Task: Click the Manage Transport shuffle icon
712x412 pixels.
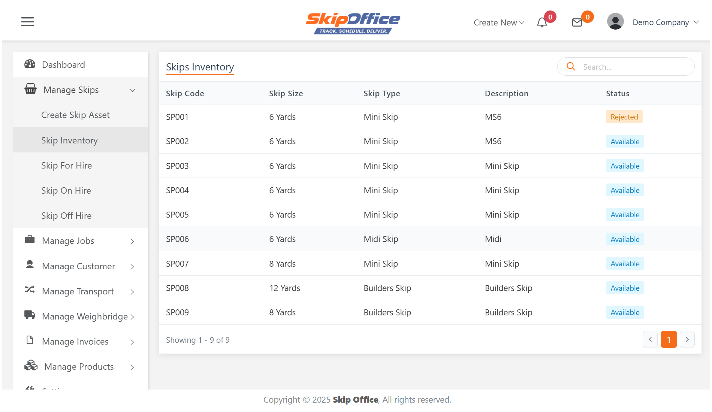Action: (30, 290)
